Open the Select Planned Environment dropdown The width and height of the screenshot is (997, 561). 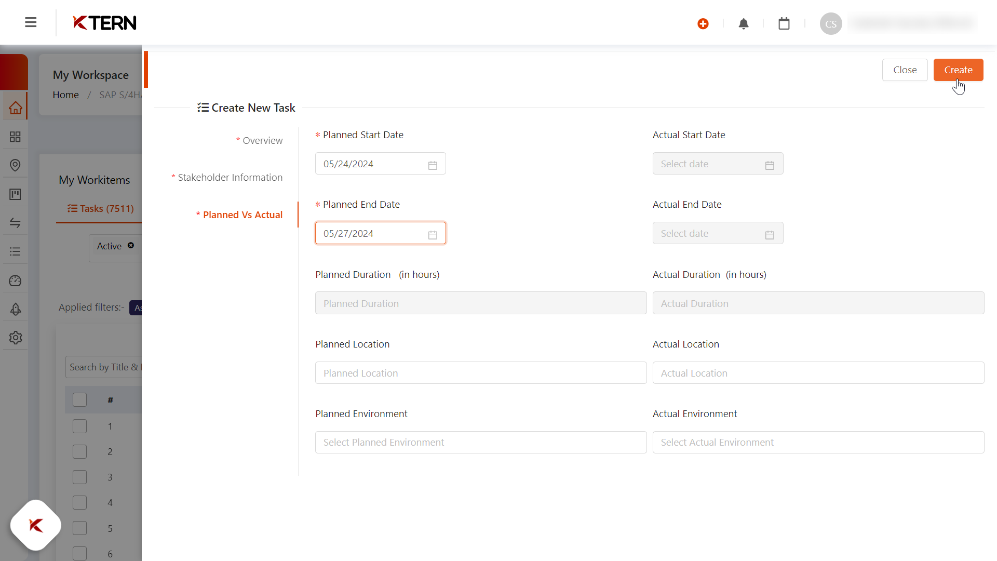click(x=480, y=443)
